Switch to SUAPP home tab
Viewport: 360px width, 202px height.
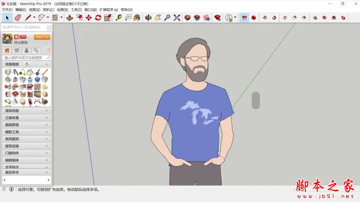[7, 50]
